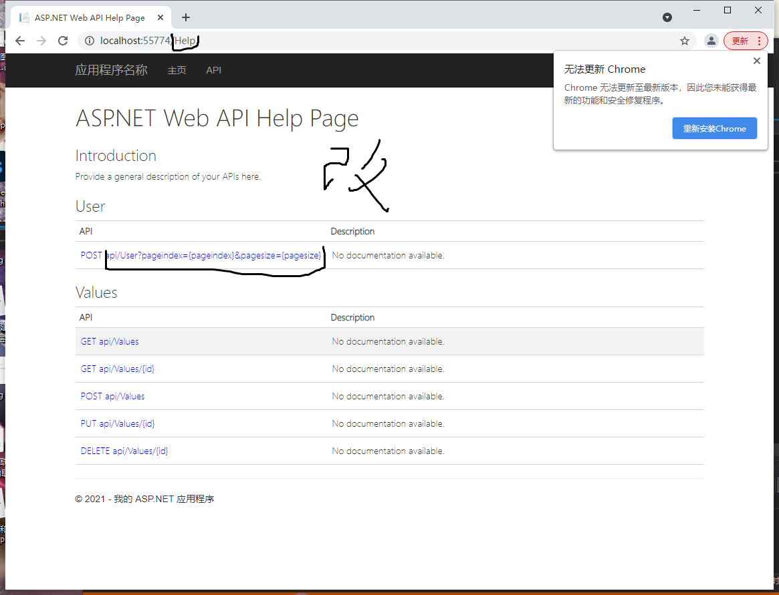Click the ASP.NET Web API Help Page title
The height and width of the screenshot is (595, 779).
[217, 118]
